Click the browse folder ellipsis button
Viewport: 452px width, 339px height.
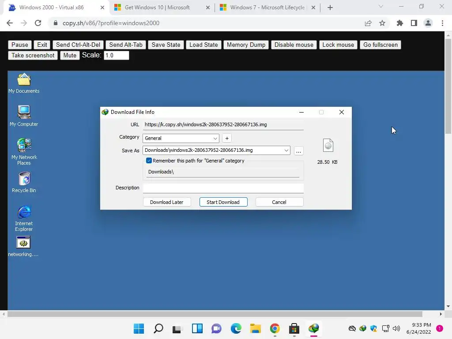tap(299, 151)
